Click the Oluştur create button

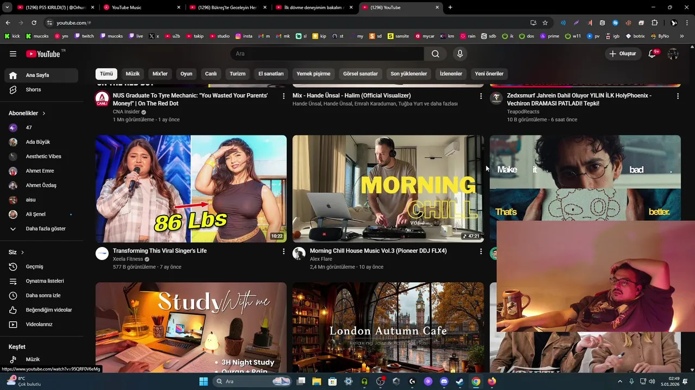pyautogui.click(x=623, y=54)
